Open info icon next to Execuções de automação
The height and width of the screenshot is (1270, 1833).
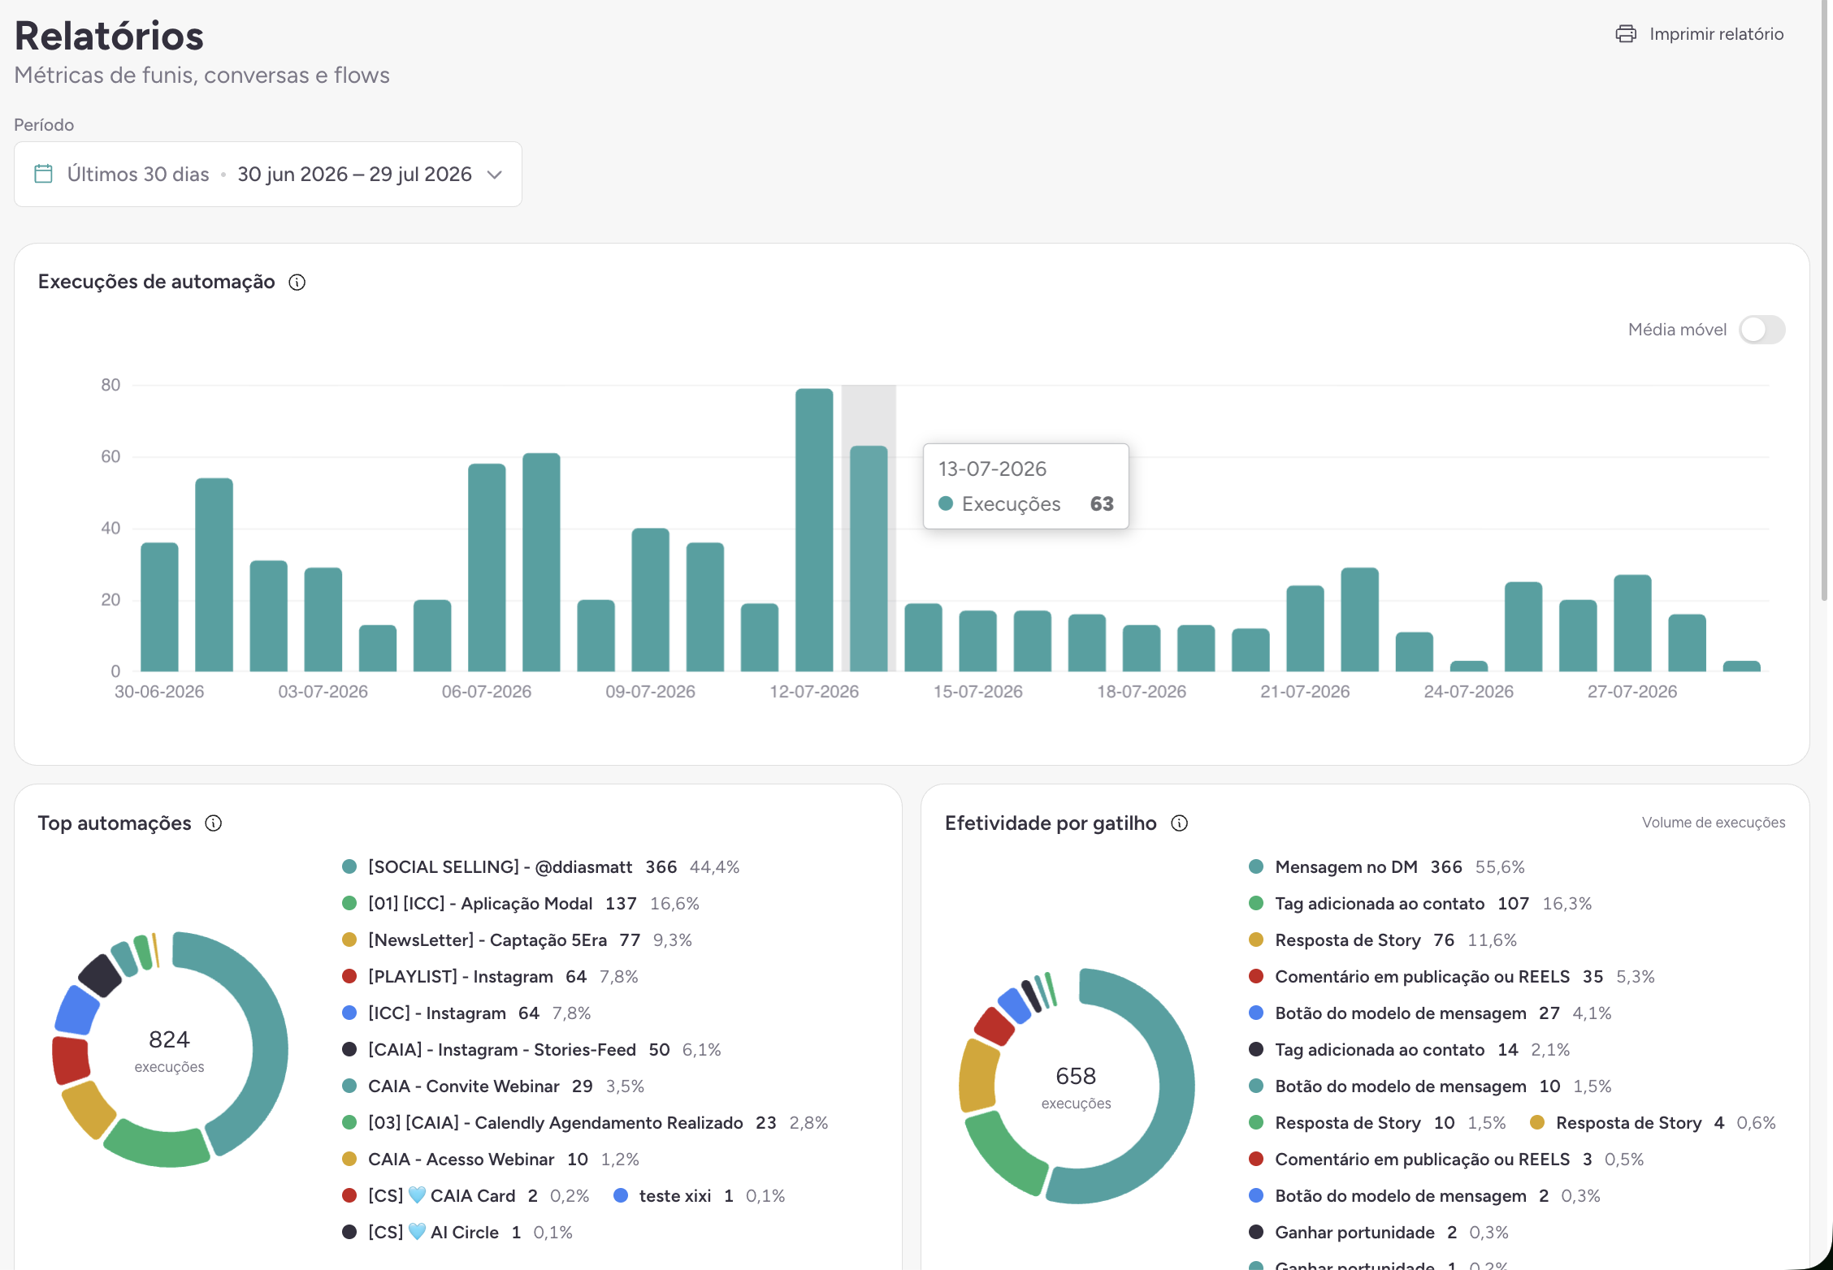(297, 283)
